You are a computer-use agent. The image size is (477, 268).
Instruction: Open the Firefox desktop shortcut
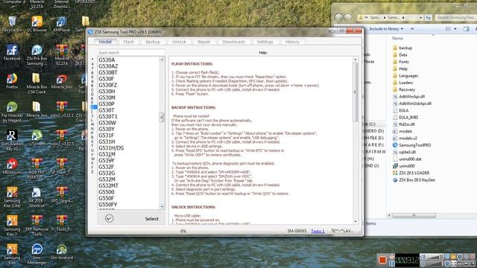click(x=12, y=81)
